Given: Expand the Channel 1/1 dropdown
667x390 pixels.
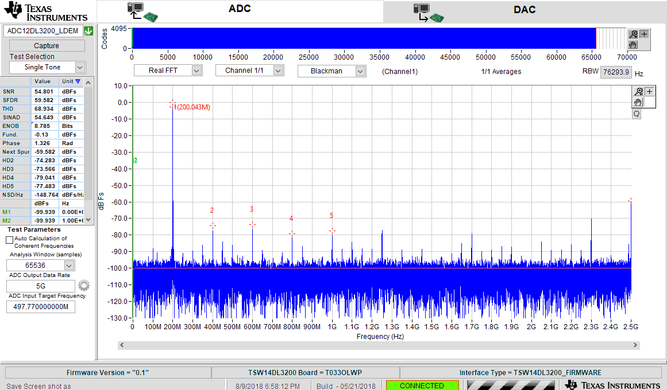Looking at the screenshot, I should [278, 71].
